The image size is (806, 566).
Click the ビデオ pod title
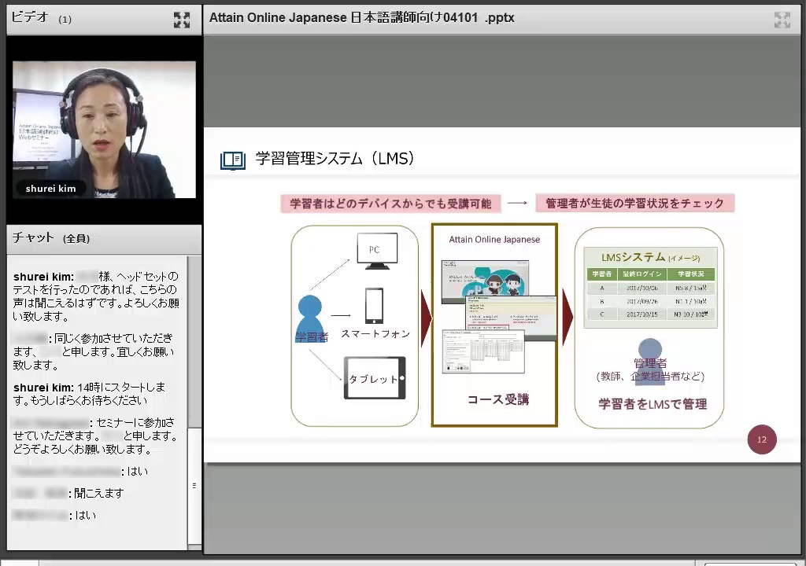coord(30,17)
